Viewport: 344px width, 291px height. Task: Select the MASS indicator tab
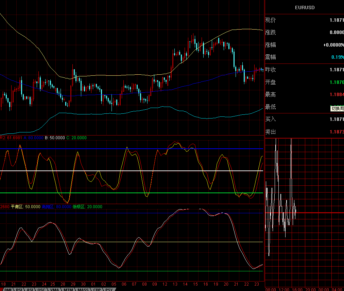pos(83,289)
